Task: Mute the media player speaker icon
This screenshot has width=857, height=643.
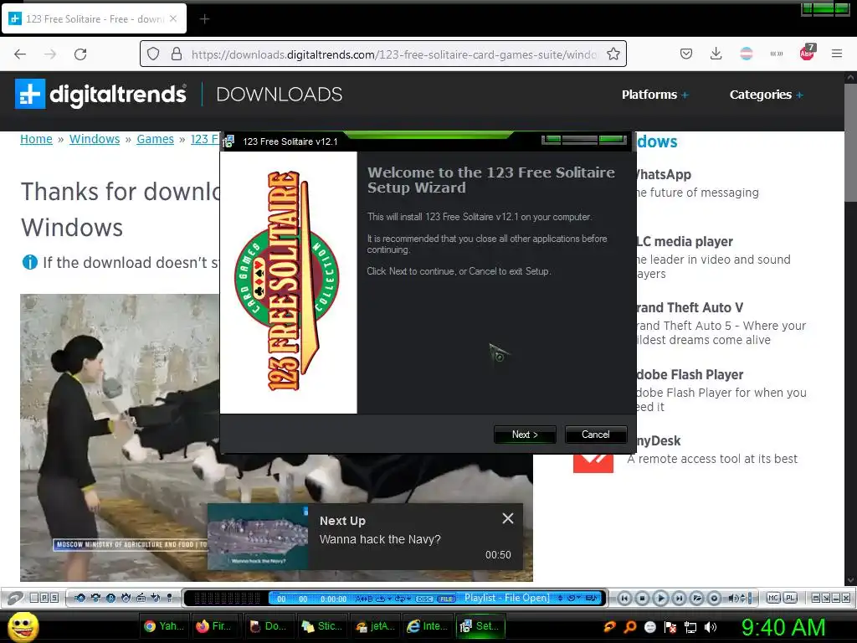Action: pos(733,598)
